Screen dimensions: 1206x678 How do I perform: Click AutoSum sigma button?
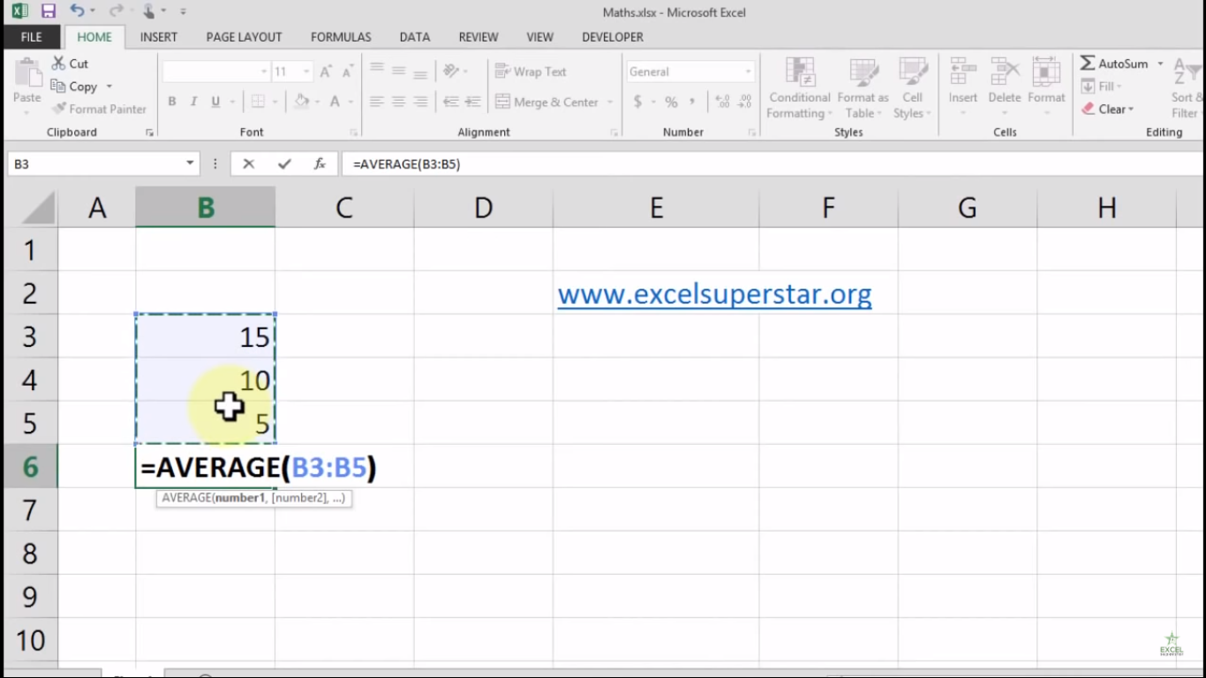click(x=1114, y=64)
